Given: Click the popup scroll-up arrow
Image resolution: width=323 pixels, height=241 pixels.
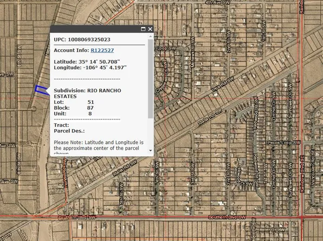Looking at the screenshot, I should click(x=150, y=36).
